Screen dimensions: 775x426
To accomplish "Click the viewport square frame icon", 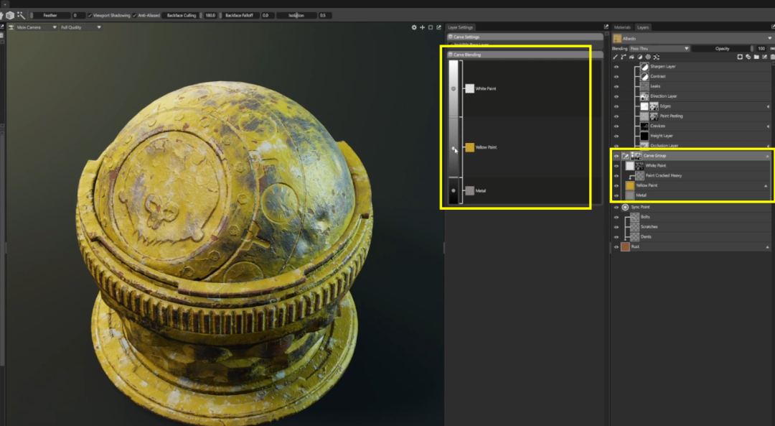I will pos(431,27).
